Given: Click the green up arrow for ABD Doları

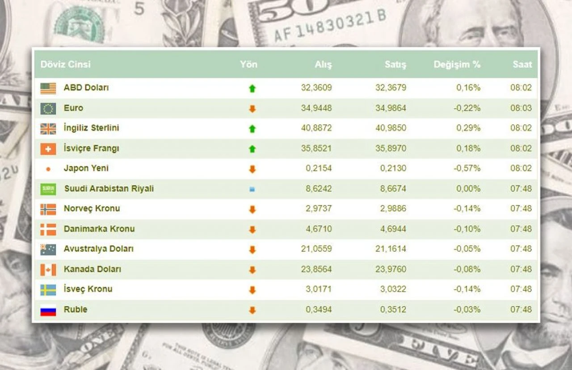Looking at the screenshot, I should pyautogui.click(x=252, y=88).
